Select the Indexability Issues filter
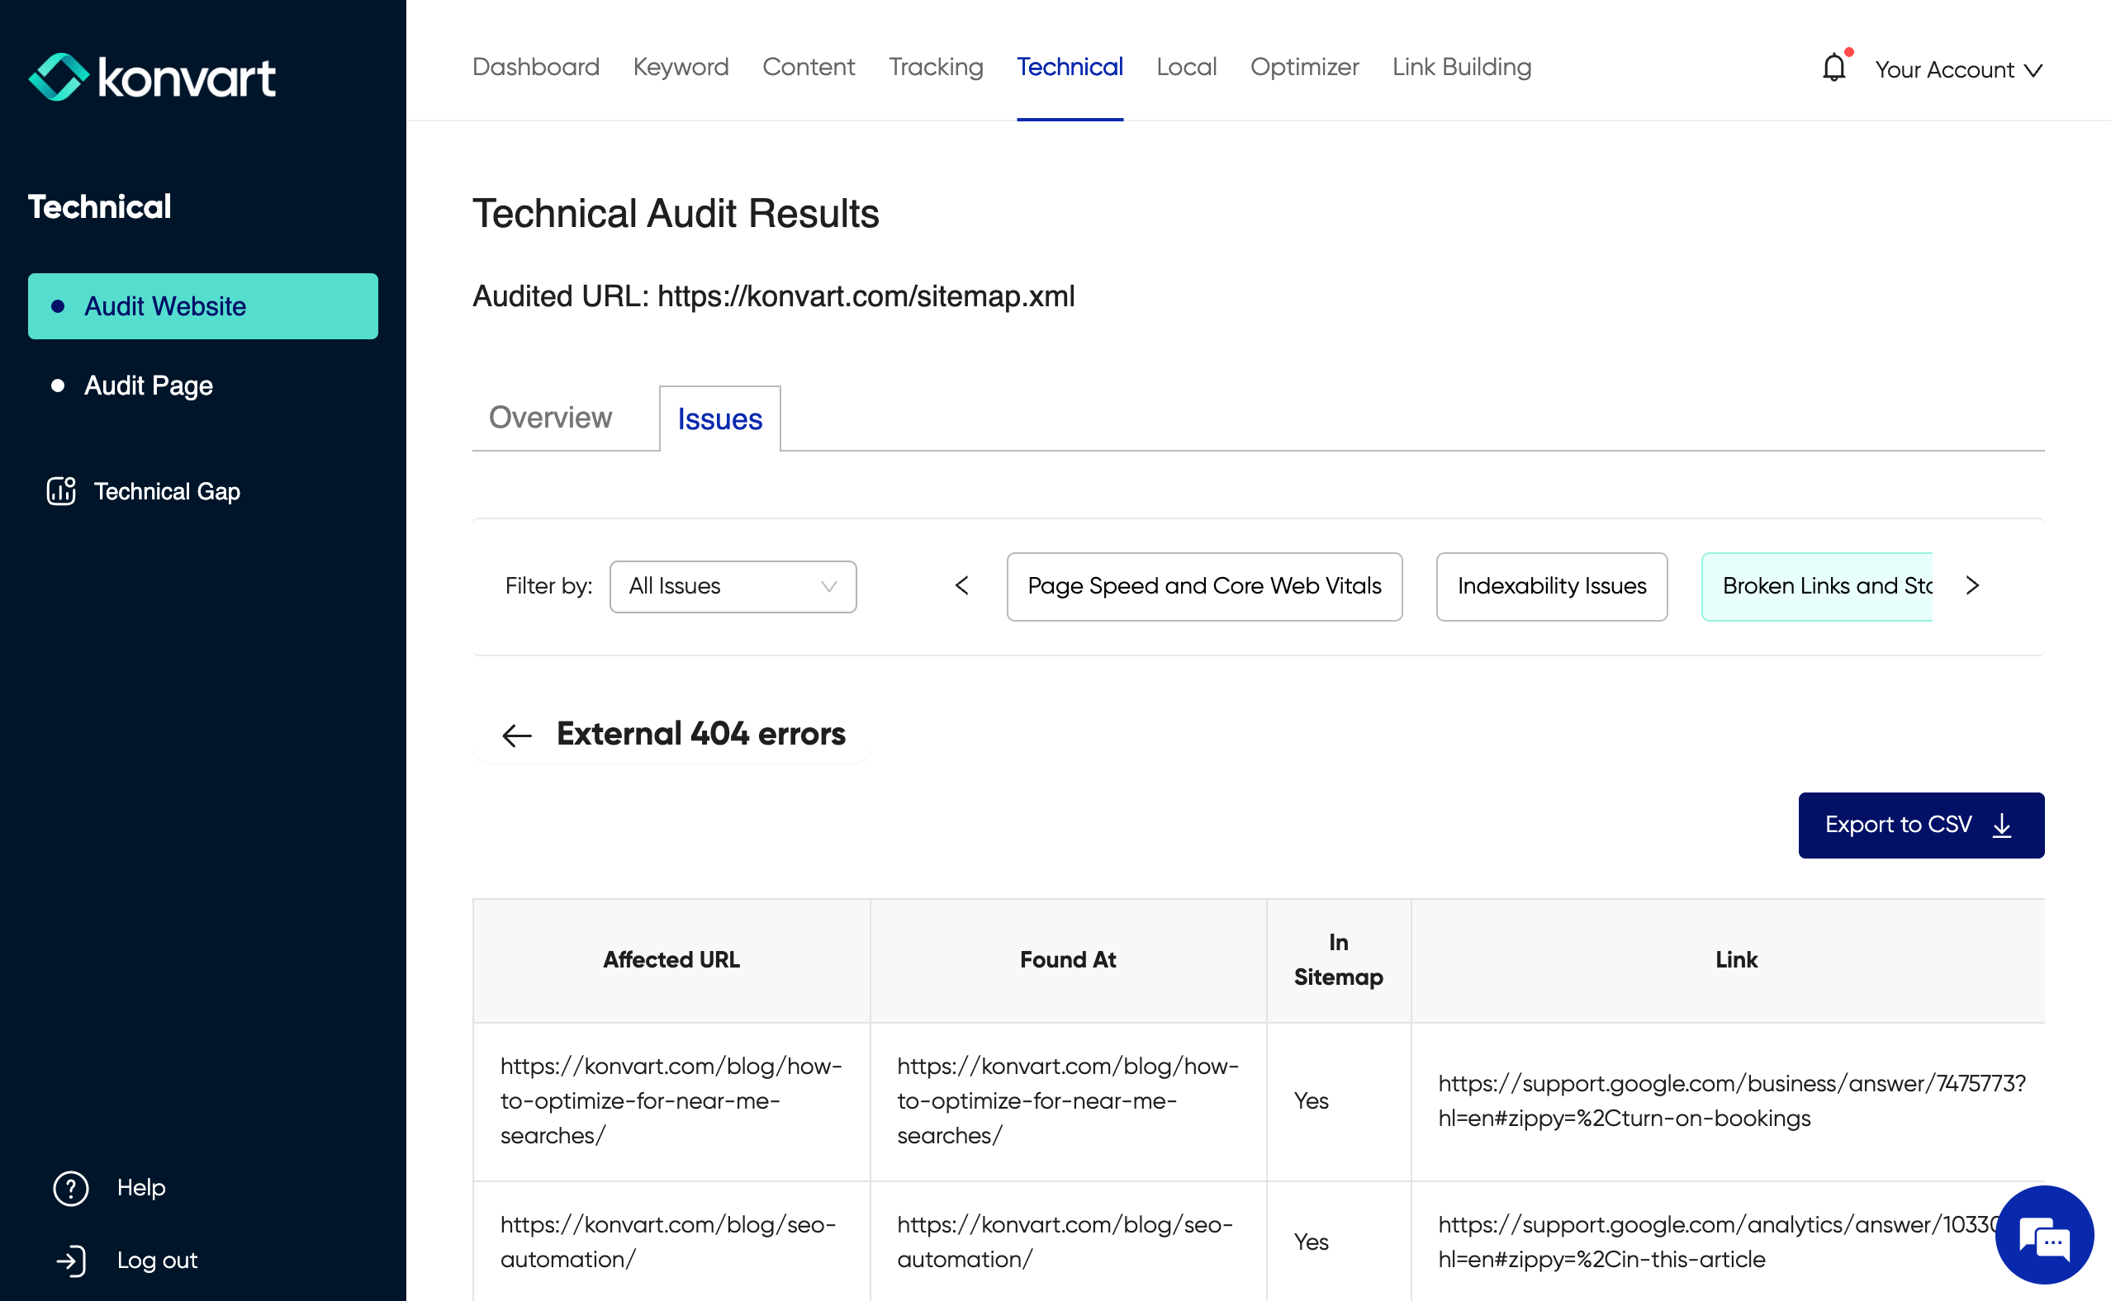Viewport: 2111px width, 1301px height. click(x=1551, y=587)
